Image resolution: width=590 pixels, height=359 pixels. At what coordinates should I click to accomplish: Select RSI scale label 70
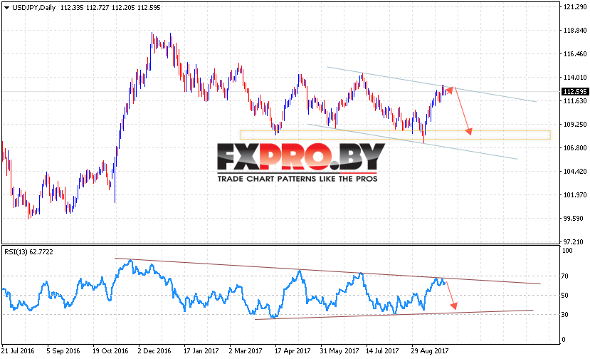pyautogui.click(x=565, y=276)
